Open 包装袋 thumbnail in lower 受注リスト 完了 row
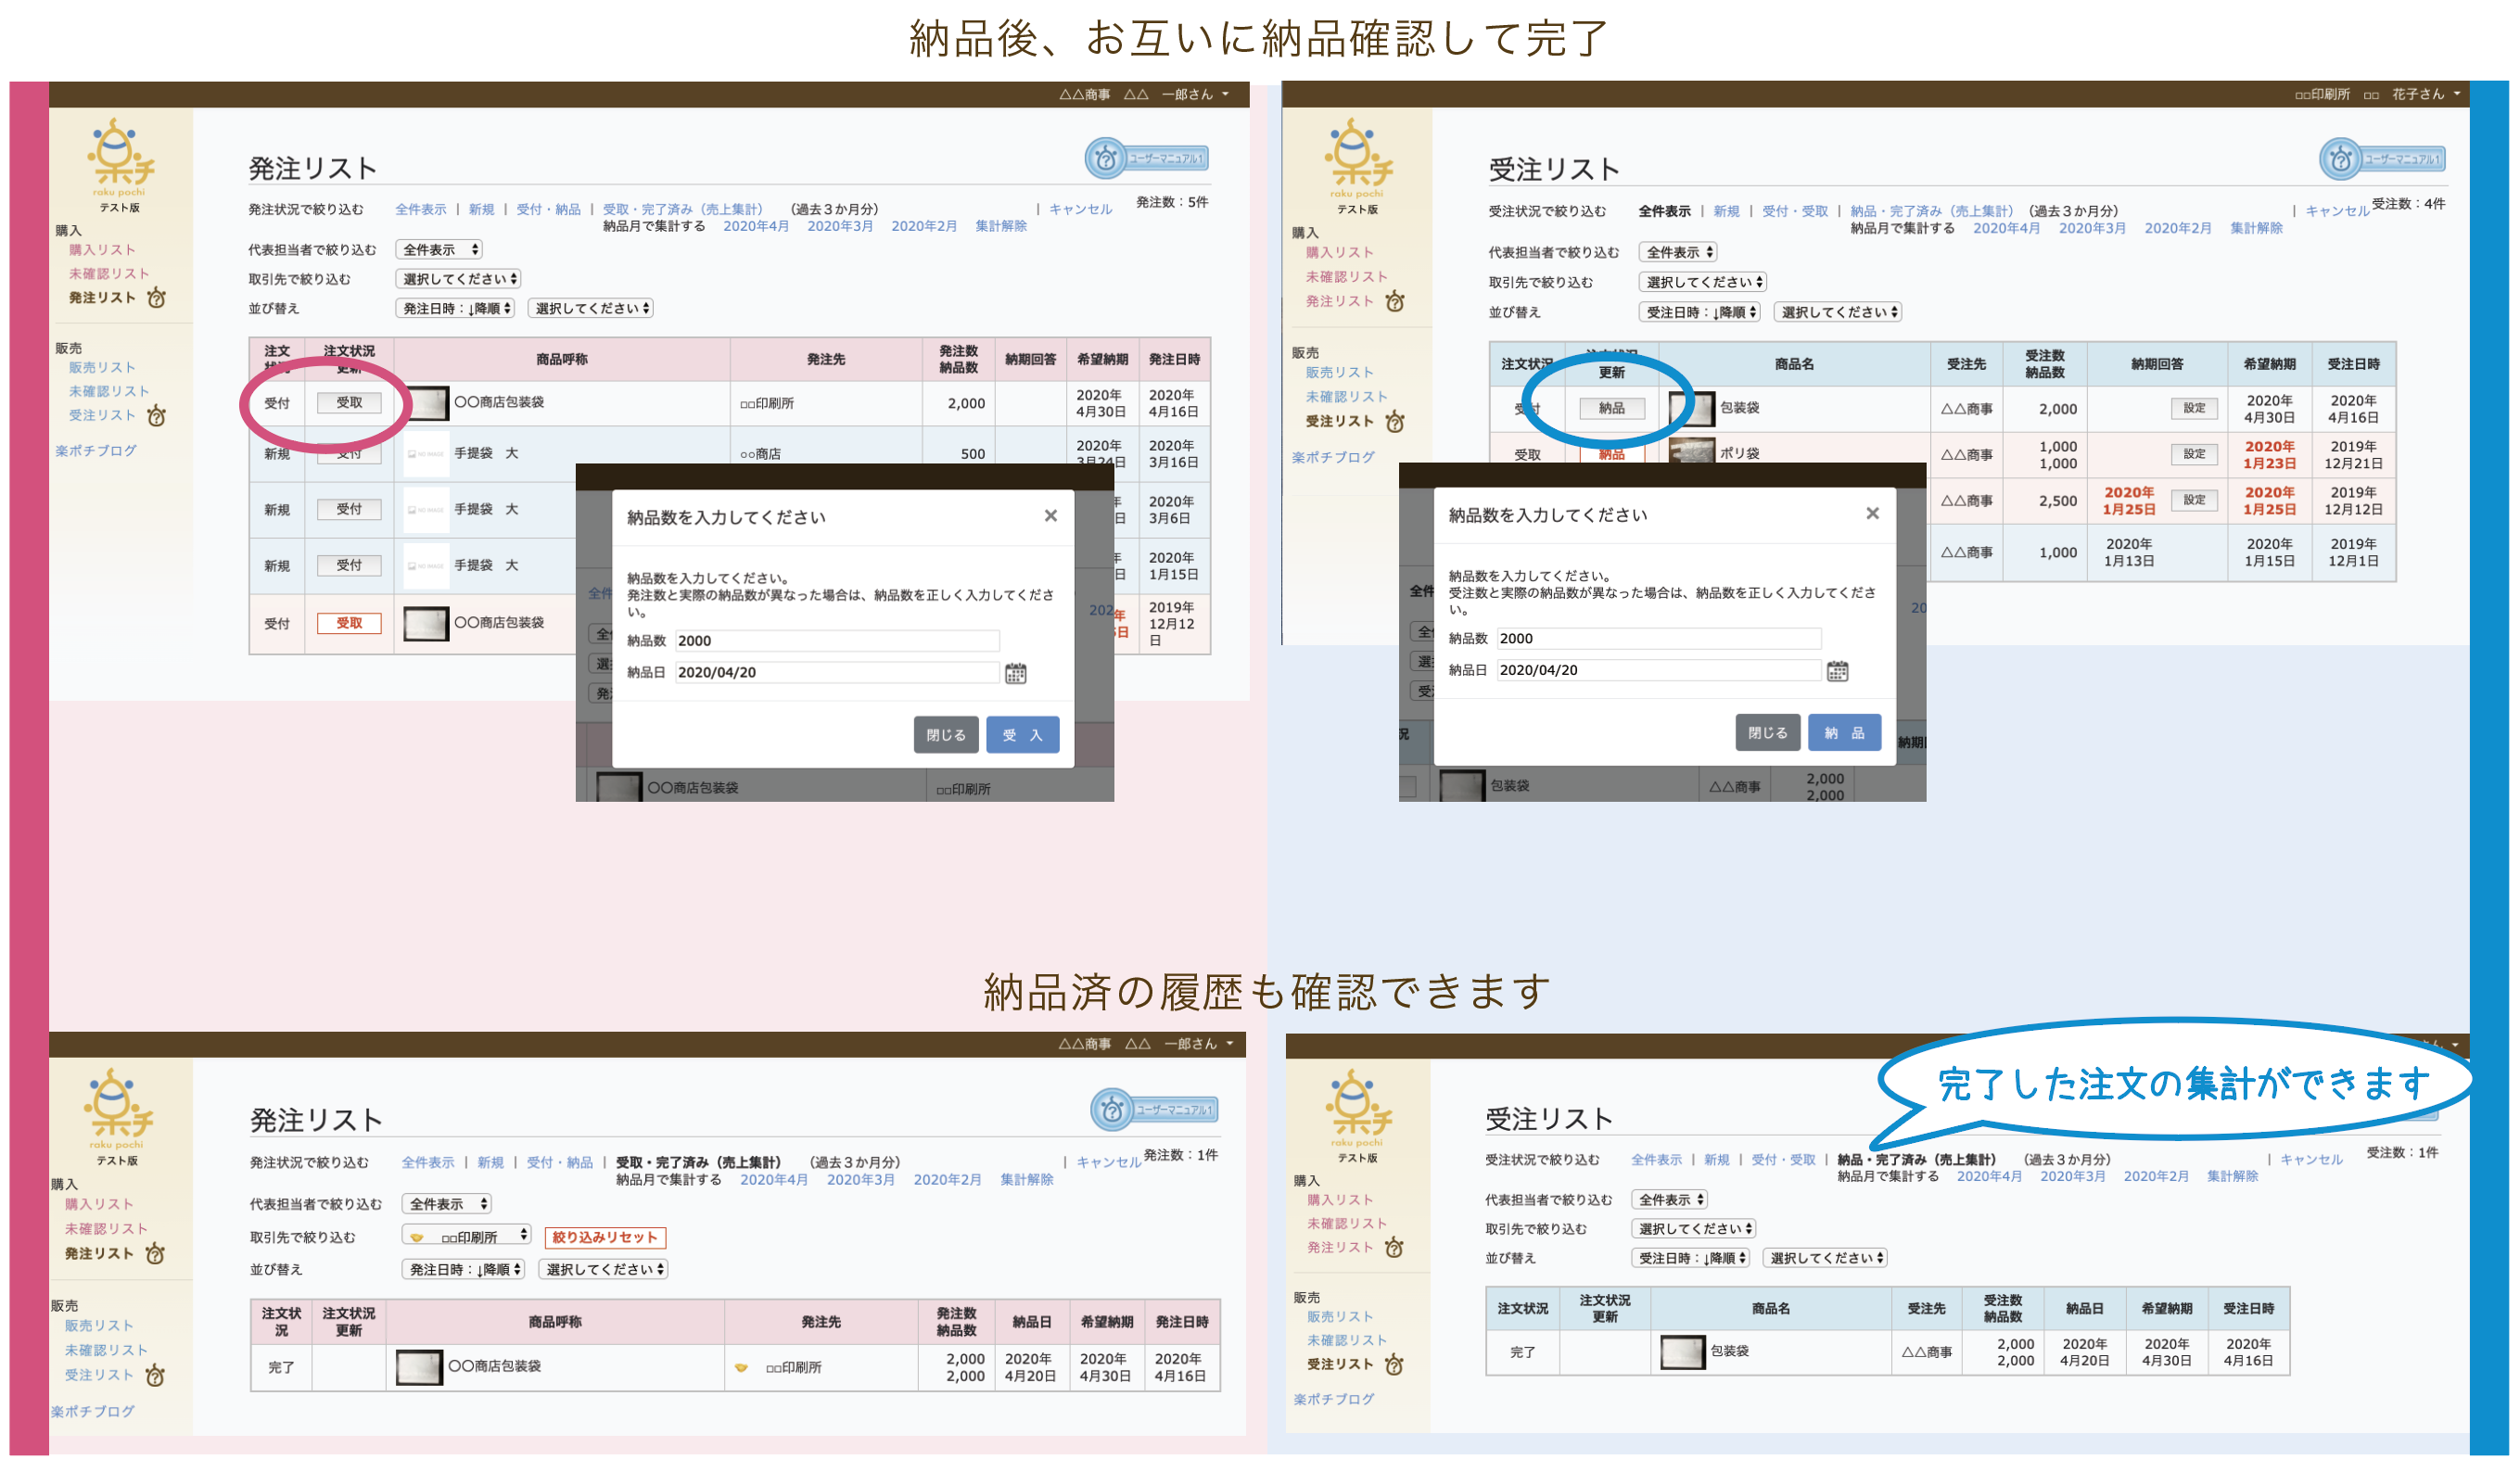Image resolution: width=2520 pixels, height=1472 pixels. click(1683, 1352)
